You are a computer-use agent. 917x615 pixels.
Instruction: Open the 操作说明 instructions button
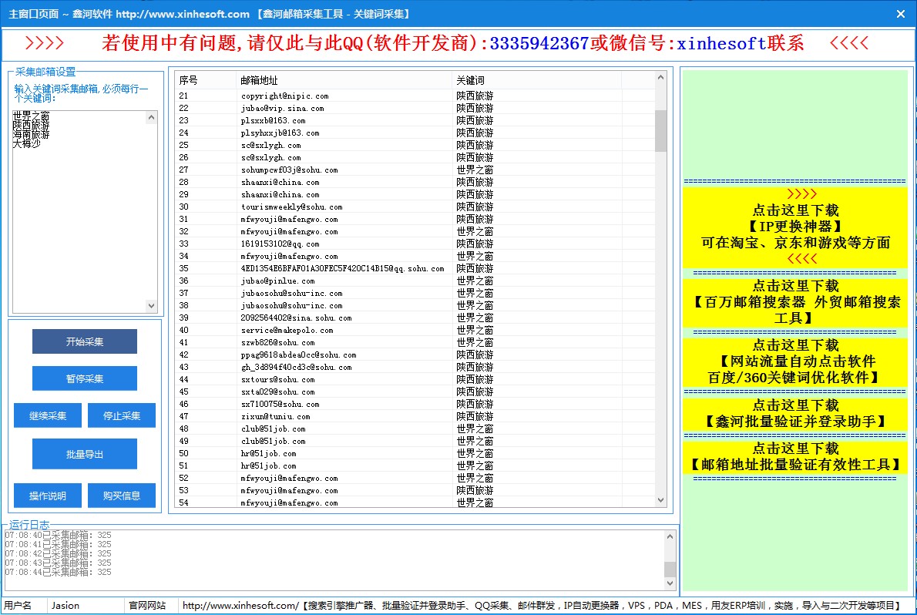click(x=48, y=496)
